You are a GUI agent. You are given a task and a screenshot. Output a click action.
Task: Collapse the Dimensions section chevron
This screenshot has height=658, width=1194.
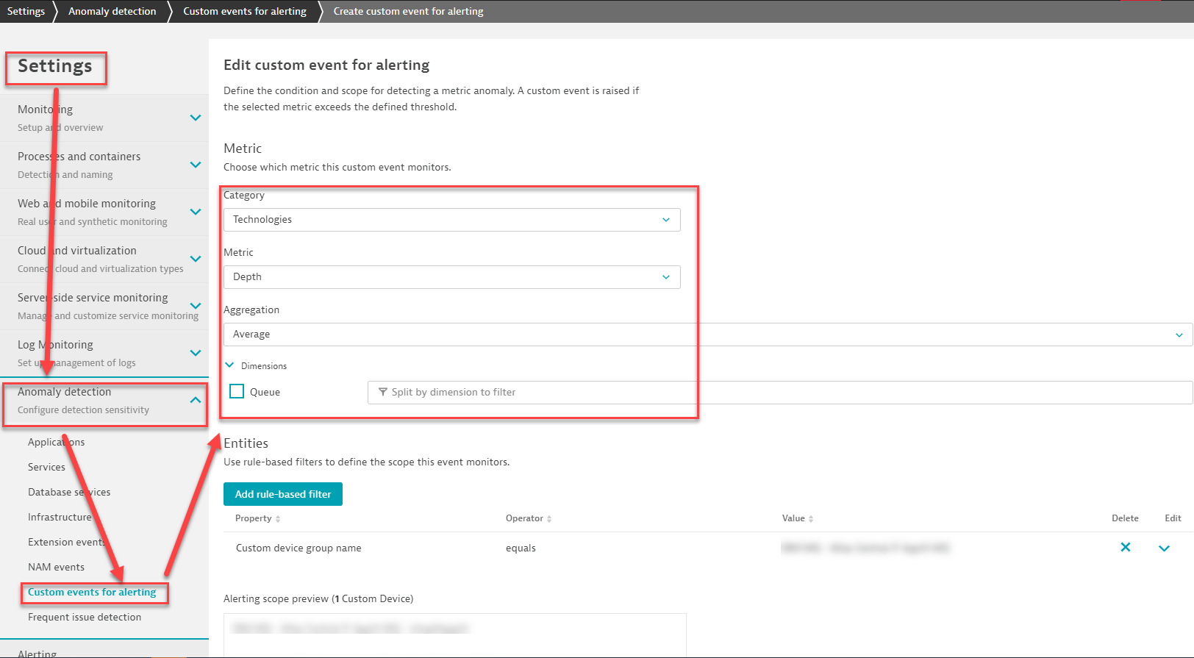coord(229,365)
